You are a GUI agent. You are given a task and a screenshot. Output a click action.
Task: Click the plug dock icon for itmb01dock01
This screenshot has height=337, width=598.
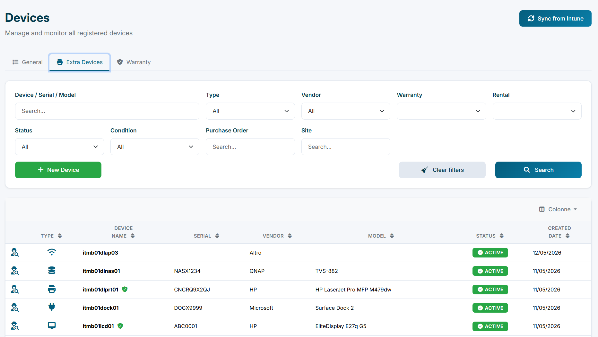point(52,307)
